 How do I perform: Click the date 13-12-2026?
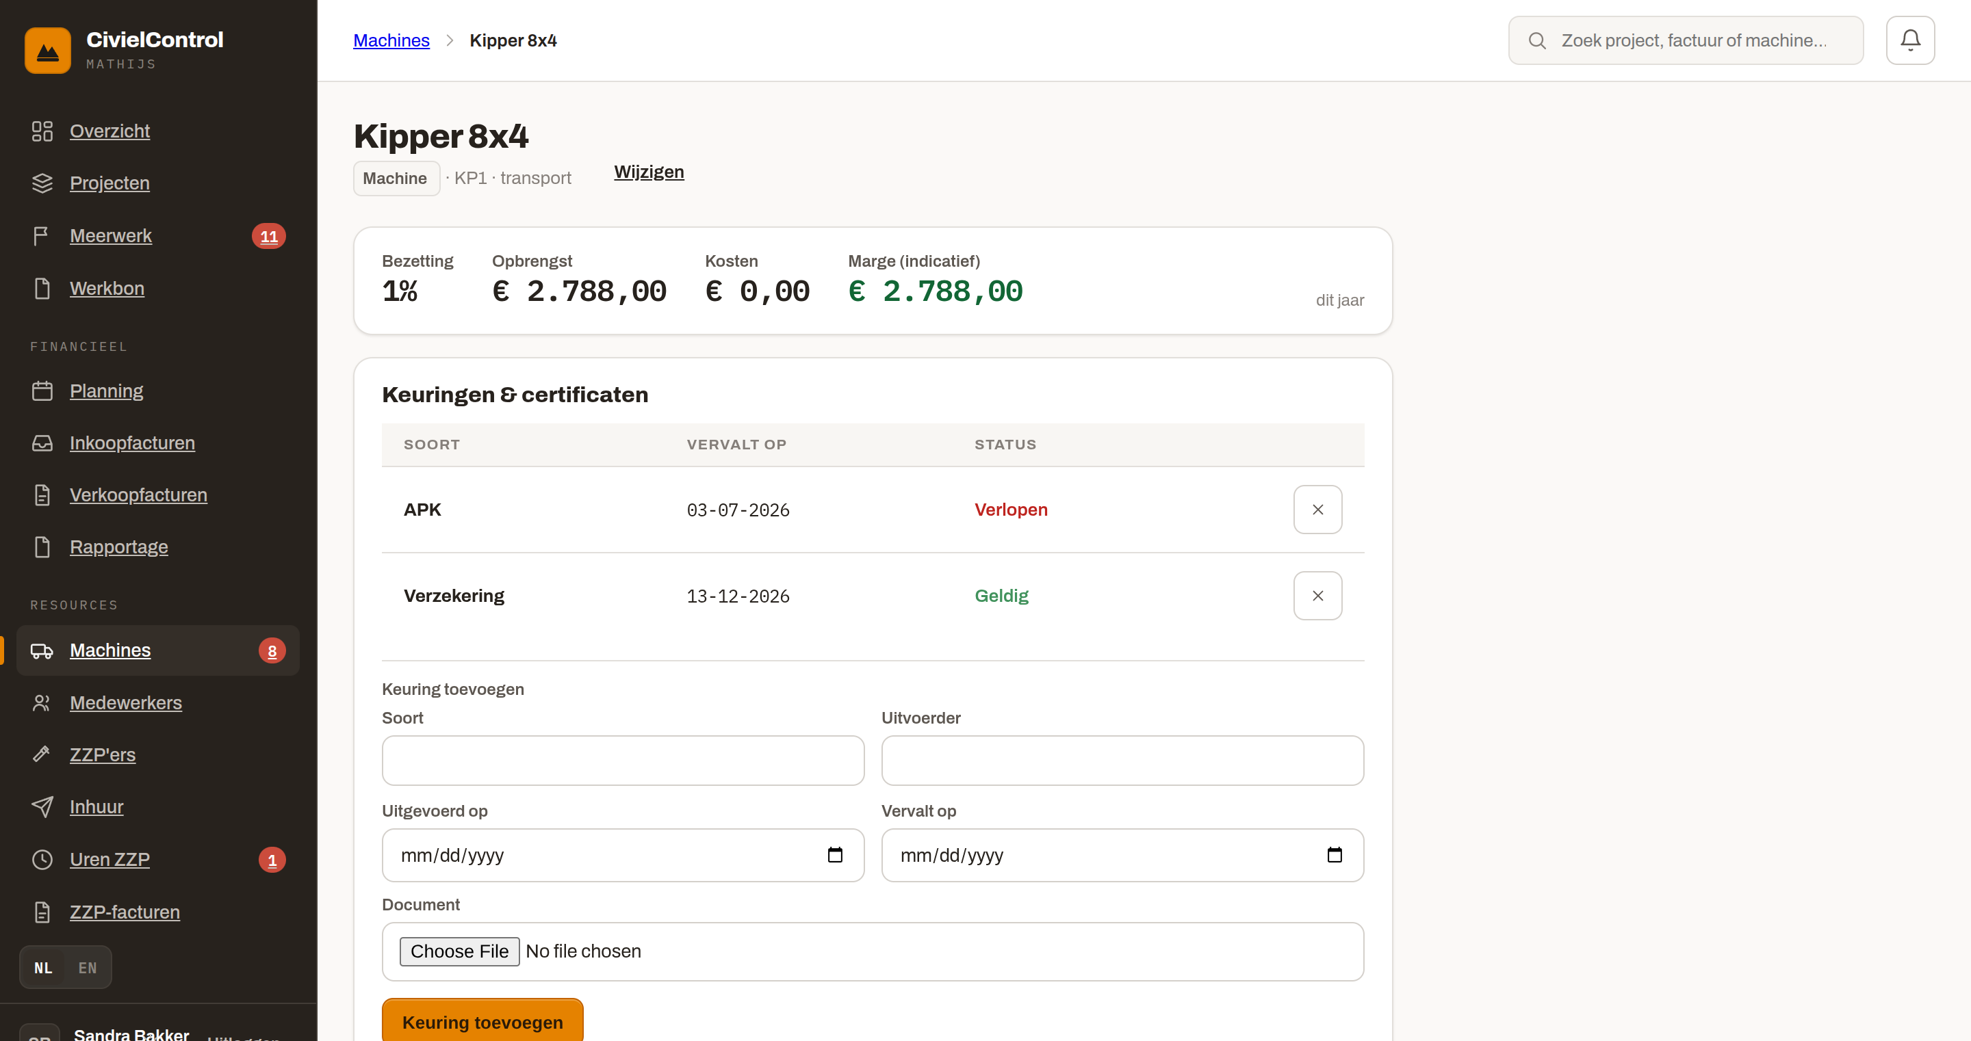pyautogui.click(x=738, y=596)
